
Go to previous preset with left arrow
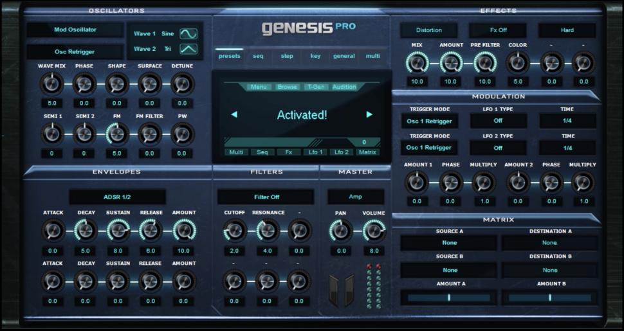point(234,114)
